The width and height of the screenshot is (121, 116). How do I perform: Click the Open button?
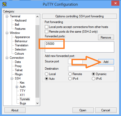(83, 110)
